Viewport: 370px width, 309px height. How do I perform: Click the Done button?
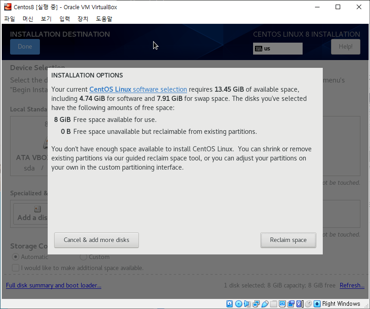click(25, 47)
